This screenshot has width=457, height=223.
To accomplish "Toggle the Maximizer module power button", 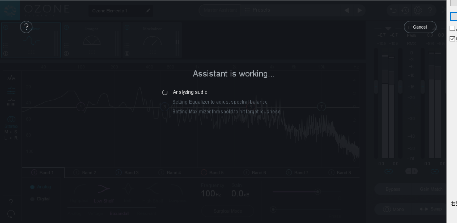I will pos(127,27).
